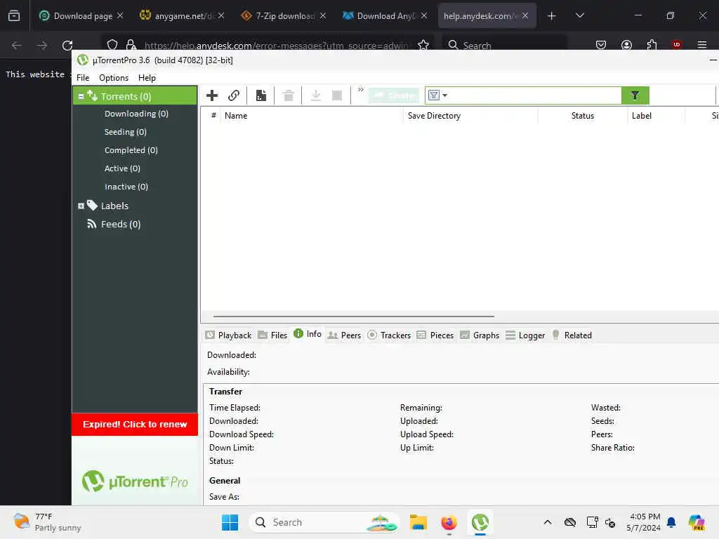The image size is (719, 539).
Task: Open Feeds (0) in sidebar
Action: point(121,224)
